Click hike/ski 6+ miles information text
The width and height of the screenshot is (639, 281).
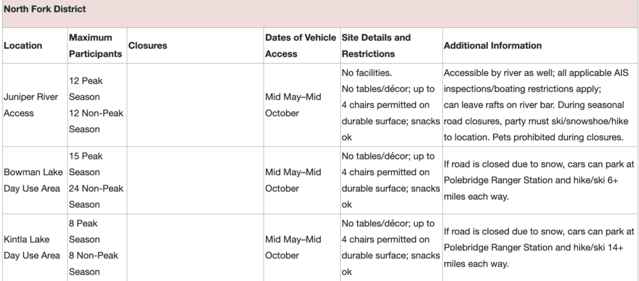[x=539, y=180]
